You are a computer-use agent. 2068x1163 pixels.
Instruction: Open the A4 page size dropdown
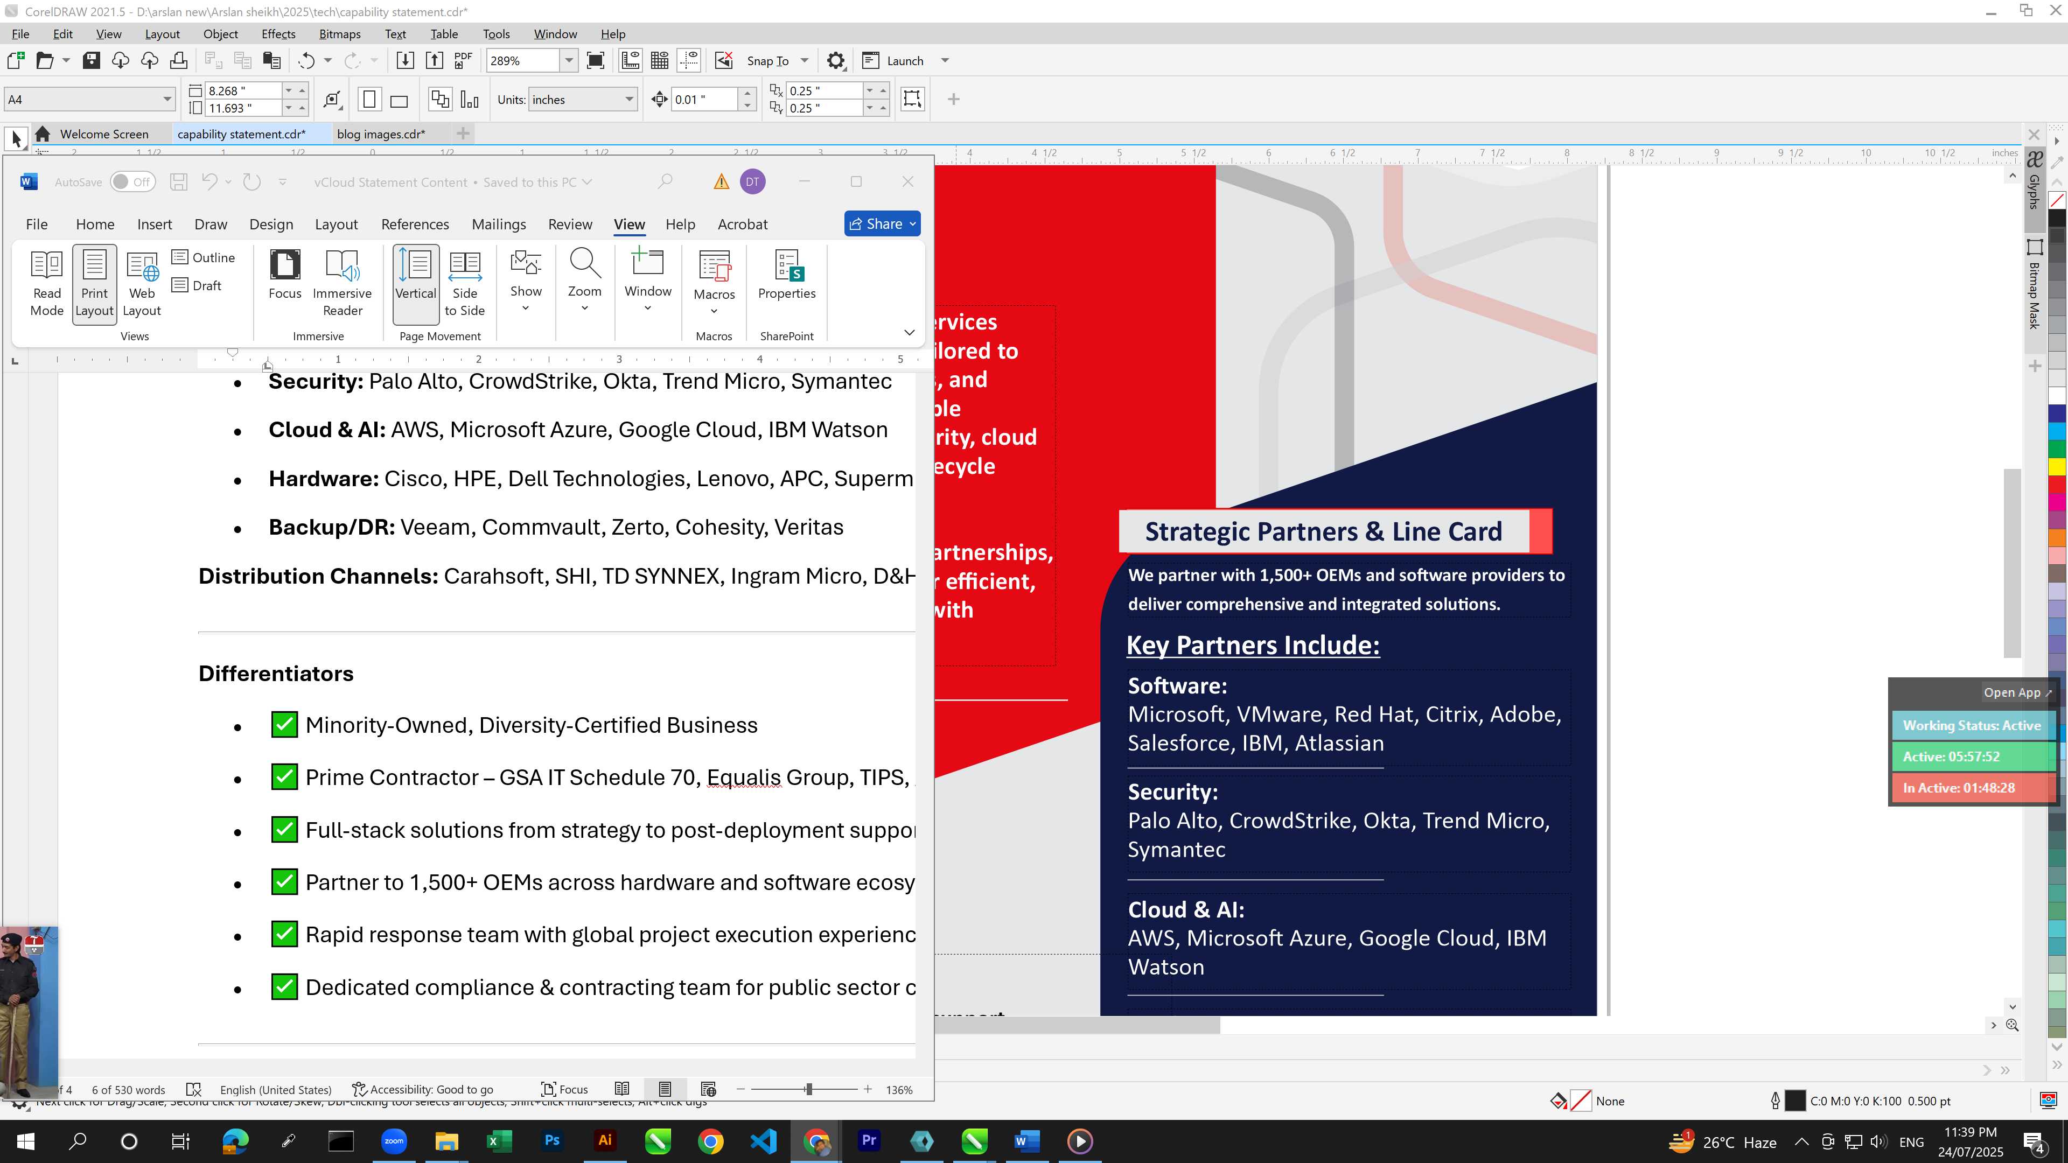(x=167, y=100)
